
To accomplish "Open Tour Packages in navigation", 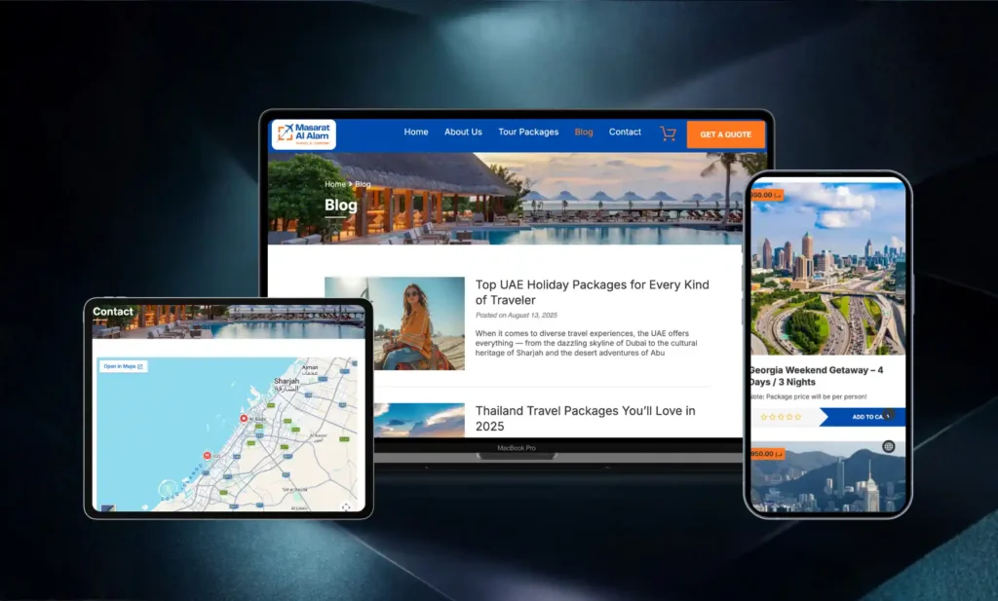I will pos(528,132).
